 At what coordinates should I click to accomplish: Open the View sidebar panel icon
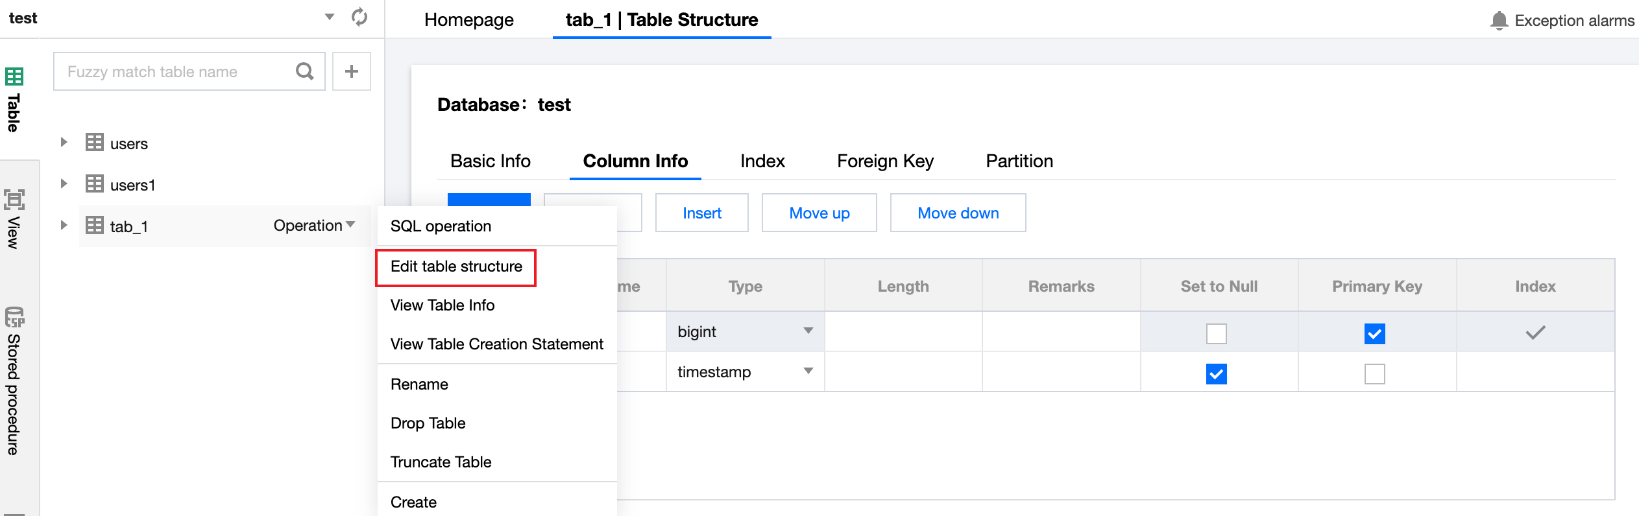14,200
